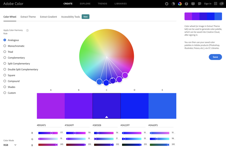226x149 pixels.
Task: Click the base color handle on wheel
Action: [x=112, y=81]
